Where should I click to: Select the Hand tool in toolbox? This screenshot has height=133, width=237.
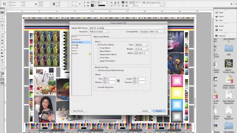click(2, 66)
